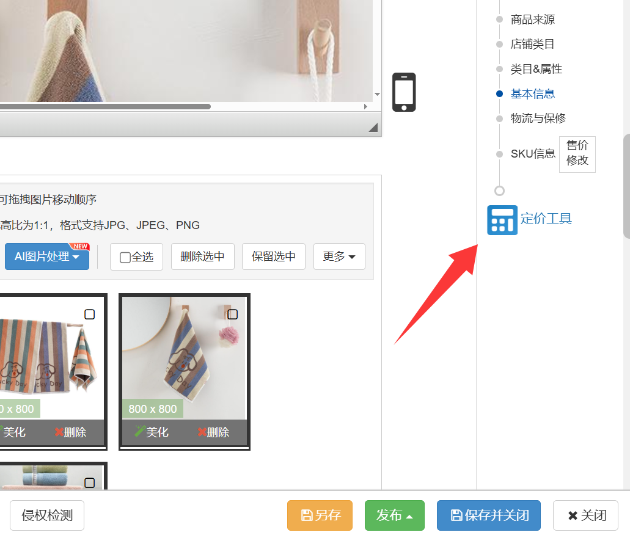Click the magic wand 美化 icon on second towel image
630x535 pixels.
click(139, 432)
